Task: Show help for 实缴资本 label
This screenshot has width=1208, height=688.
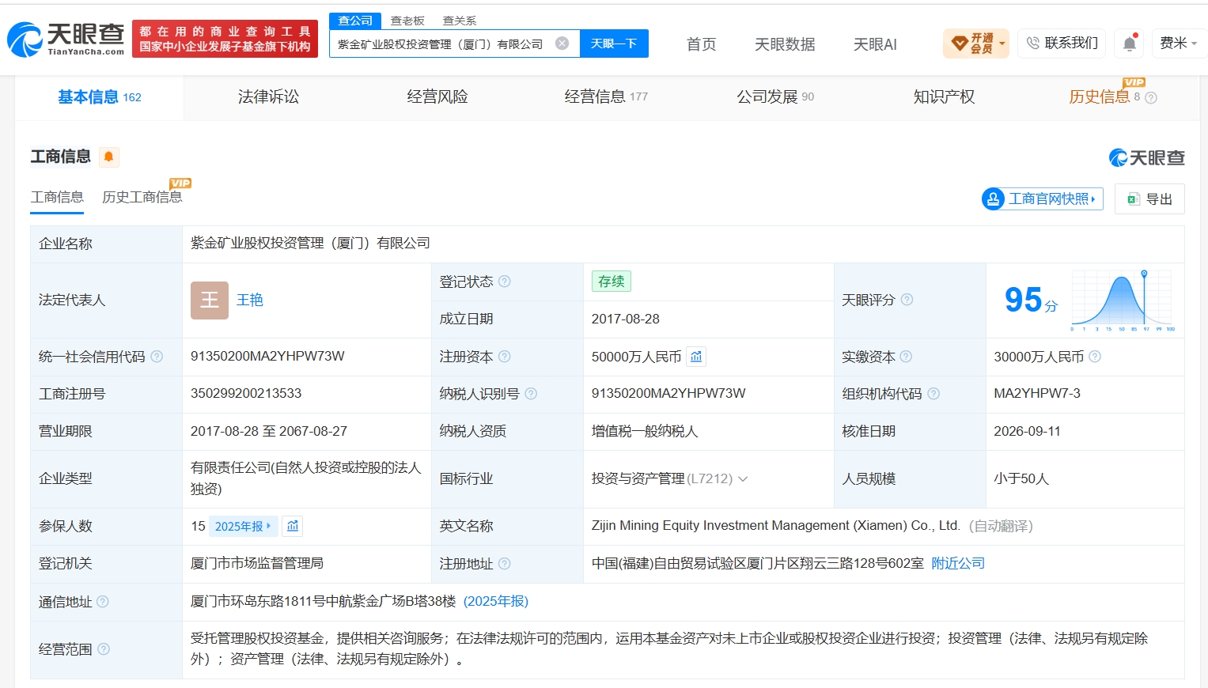Action: [906, 357]
